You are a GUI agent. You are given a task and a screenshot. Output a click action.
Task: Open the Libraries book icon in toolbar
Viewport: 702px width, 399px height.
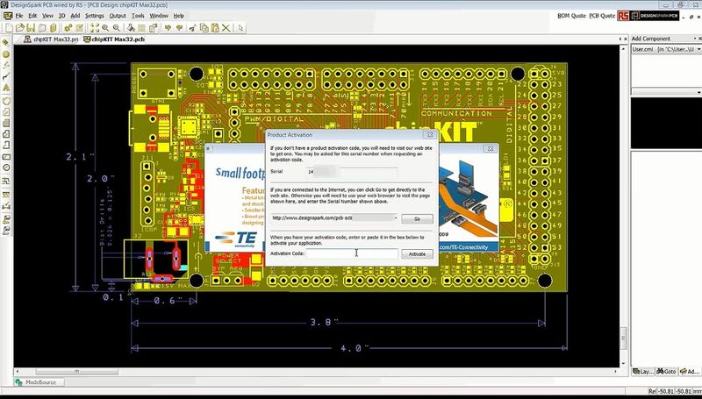pyautogui.click(x=54, y=28)
